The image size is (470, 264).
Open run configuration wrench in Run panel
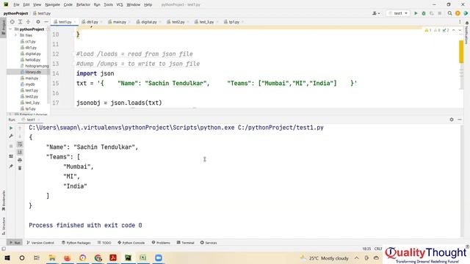pos(11,136)
